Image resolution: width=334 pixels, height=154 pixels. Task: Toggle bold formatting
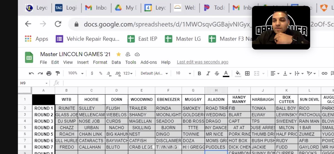(199, 73)
